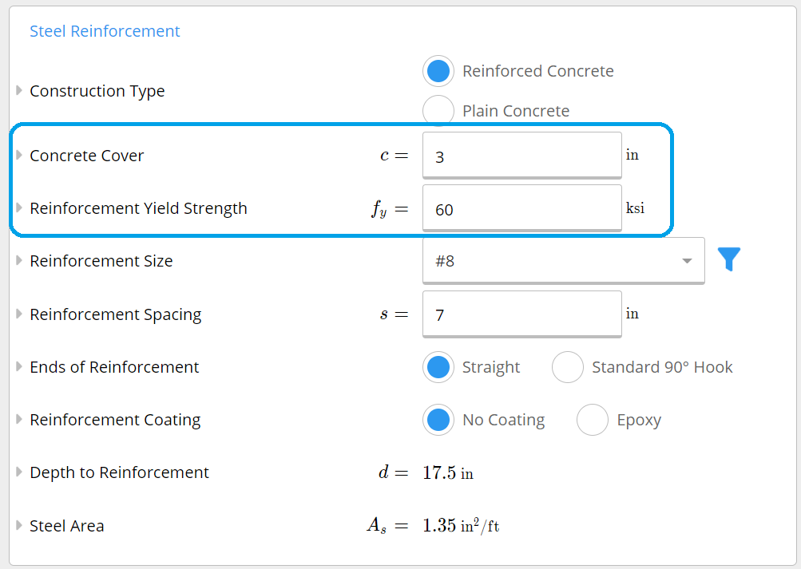Expand the Reinforcement Coating row

pyautogui.click(x=18, y=420)
